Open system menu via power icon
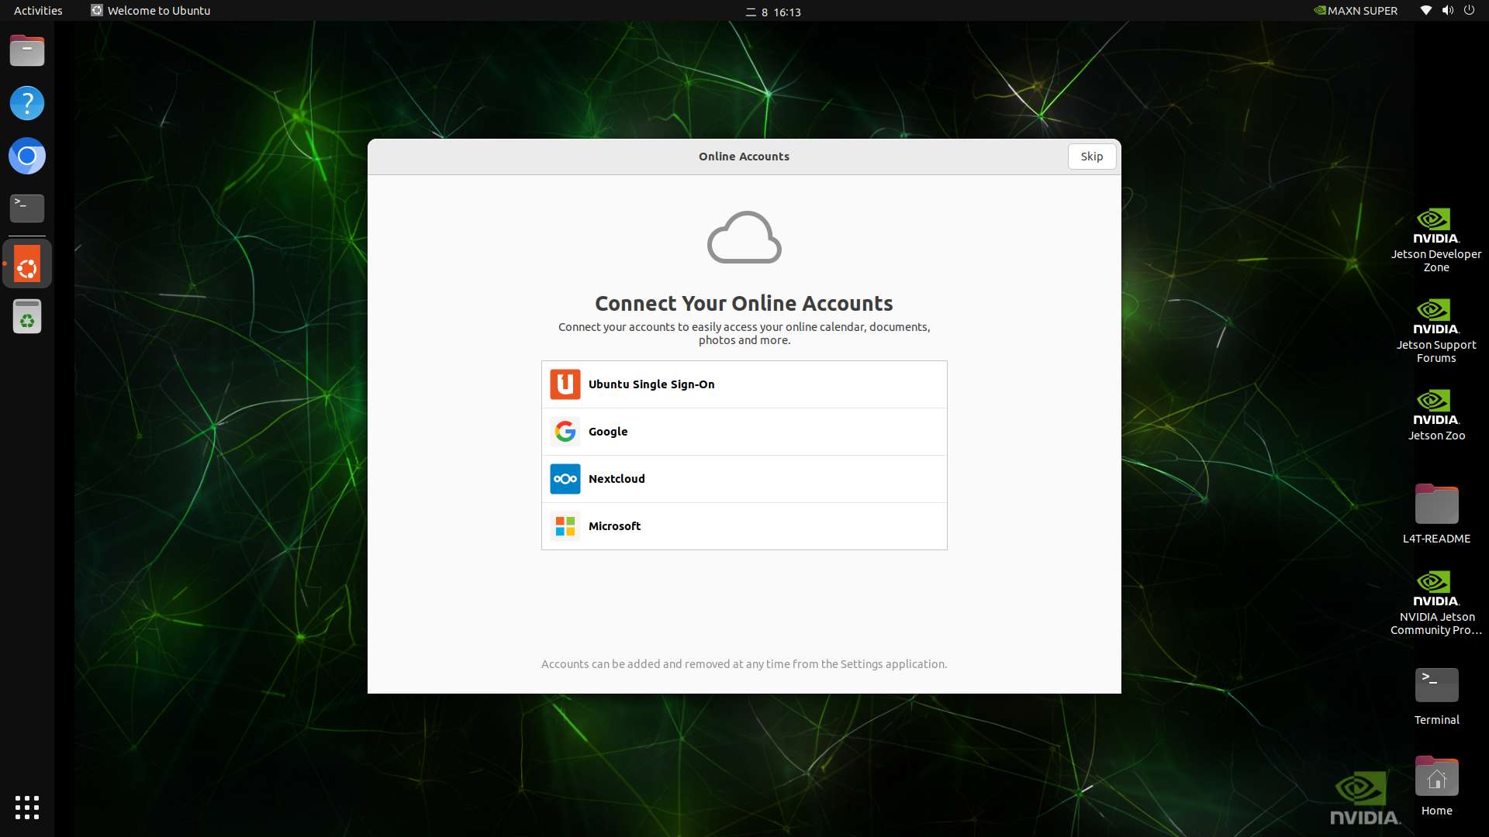The height and width of the screenshot is (837, 1489). click(1469, 11)
